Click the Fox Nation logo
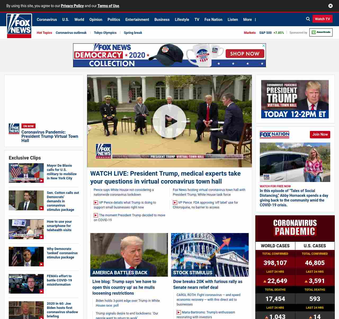Viewport: 339px width, 319px height. tap(274, 135)
